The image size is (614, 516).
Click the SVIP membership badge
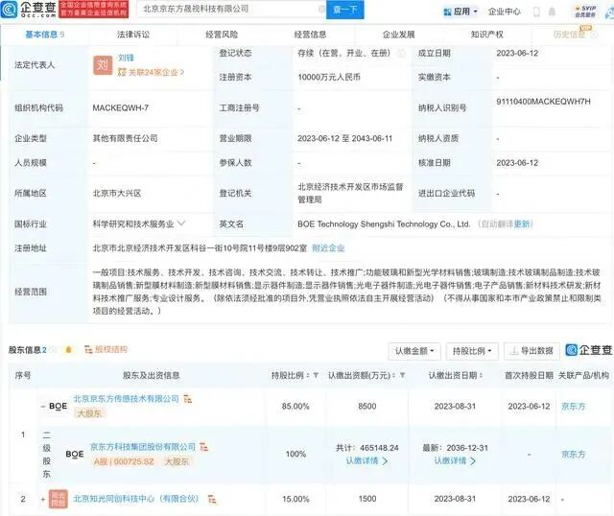pyautogui.click(x=585, y=12)
